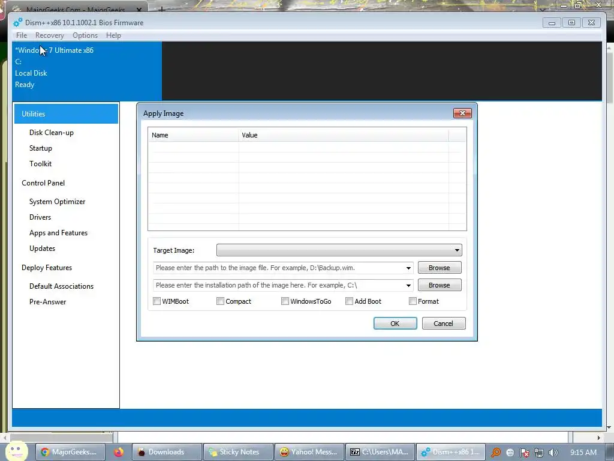Click the Action Center flag tray icon
Viewport: 614px width, 461px height.
524,453
